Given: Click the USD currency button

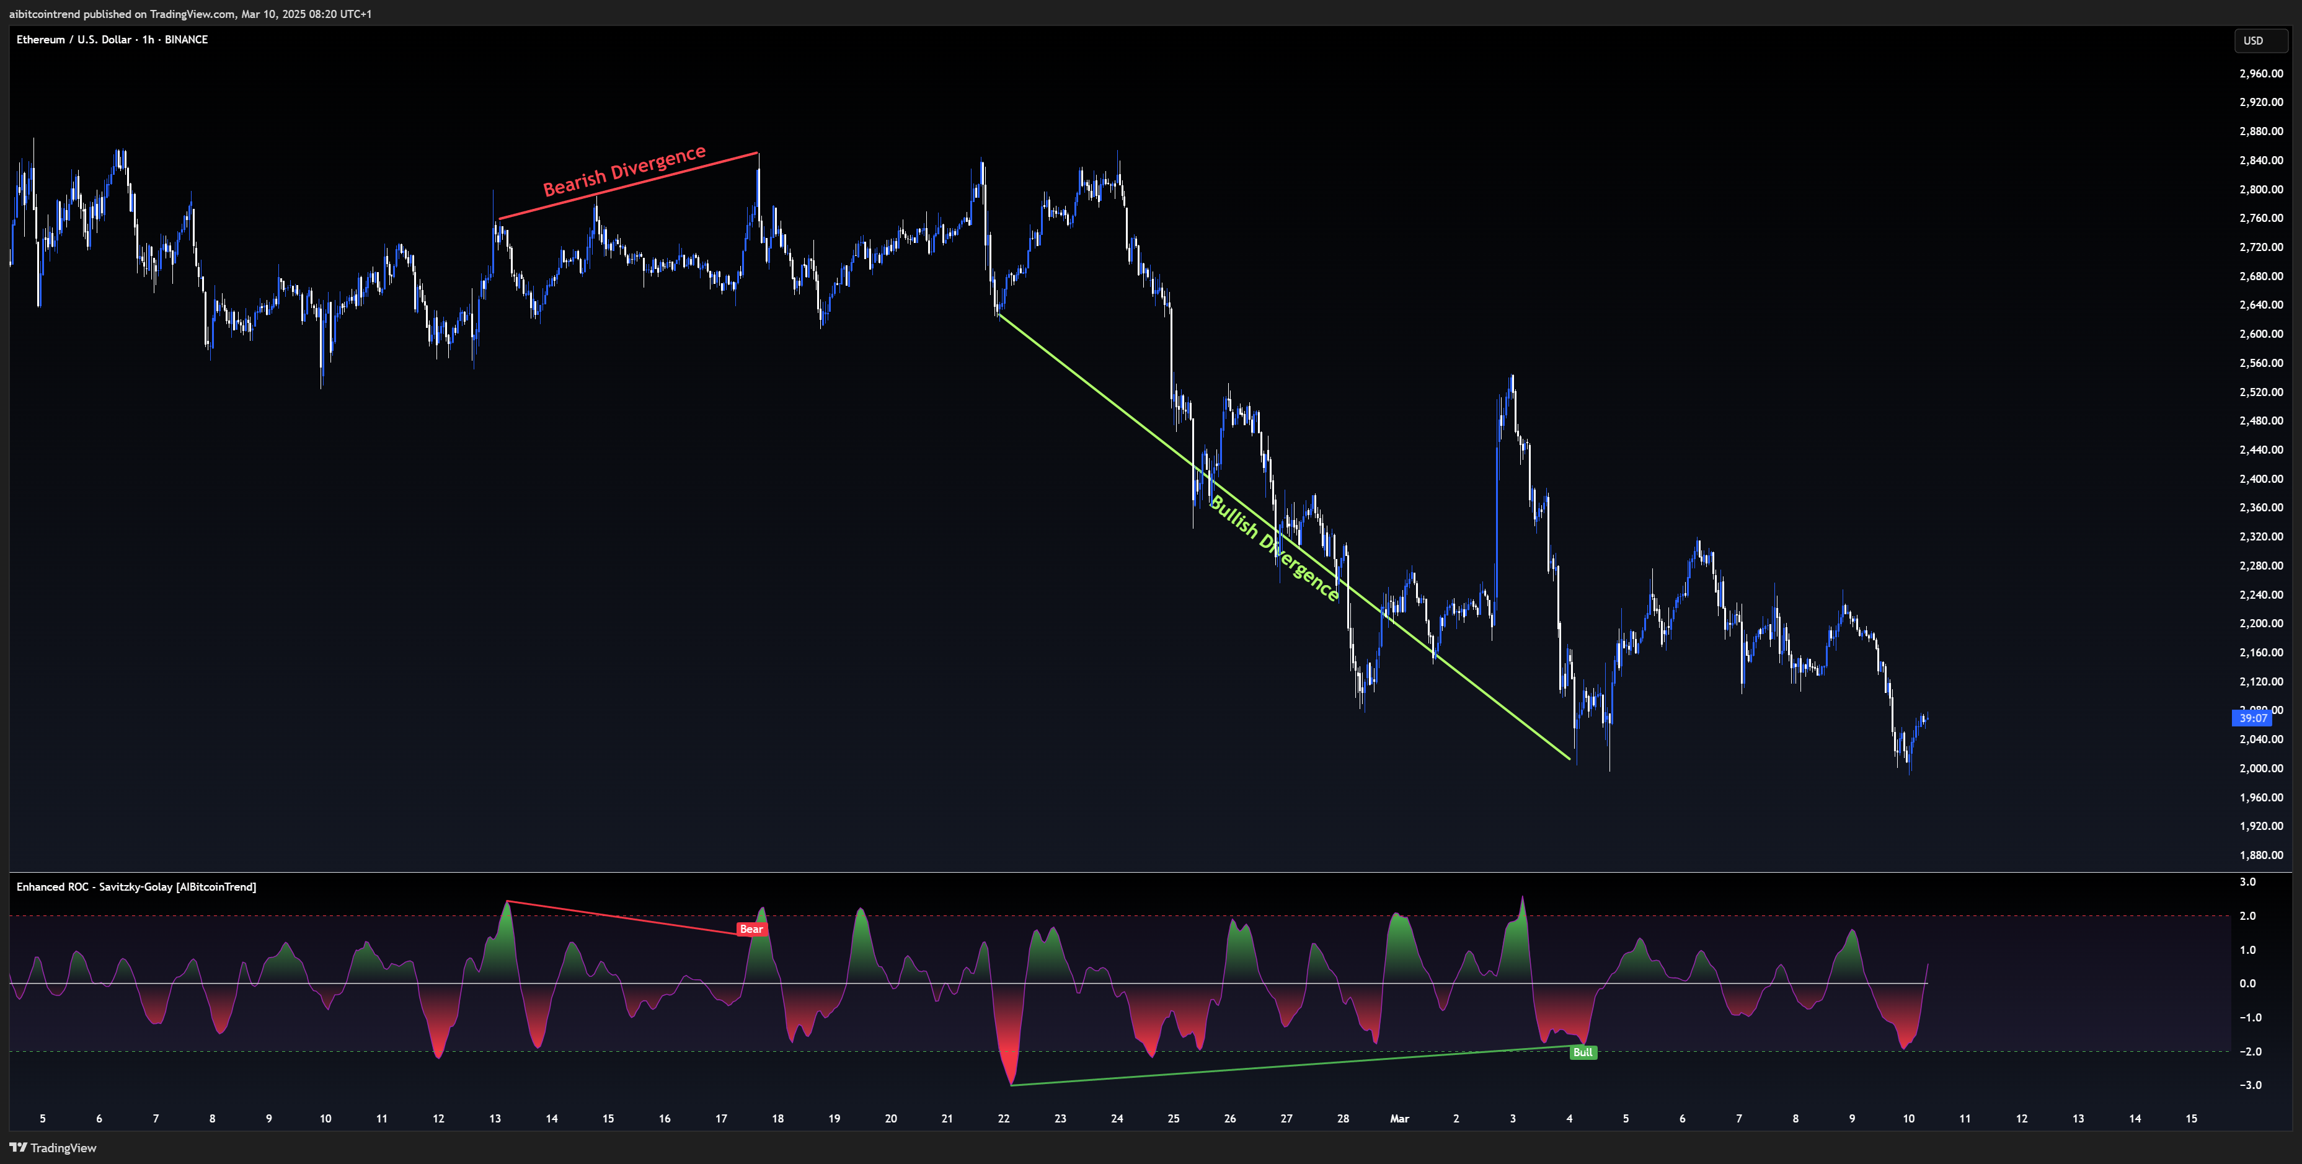Looking at the screenshot, I should (x=2261, y=40).
